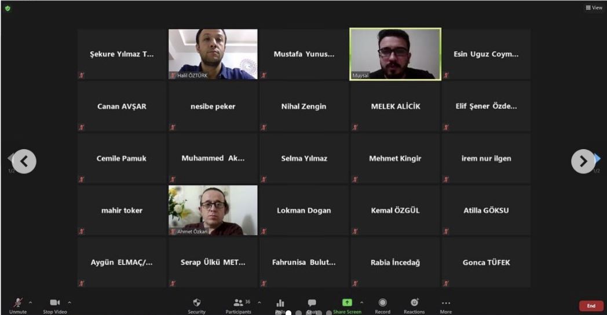Image resolution: width=607 pixels, height=315 pixels.
Task: Open the Reactions emoji icon
Action: 414,302
